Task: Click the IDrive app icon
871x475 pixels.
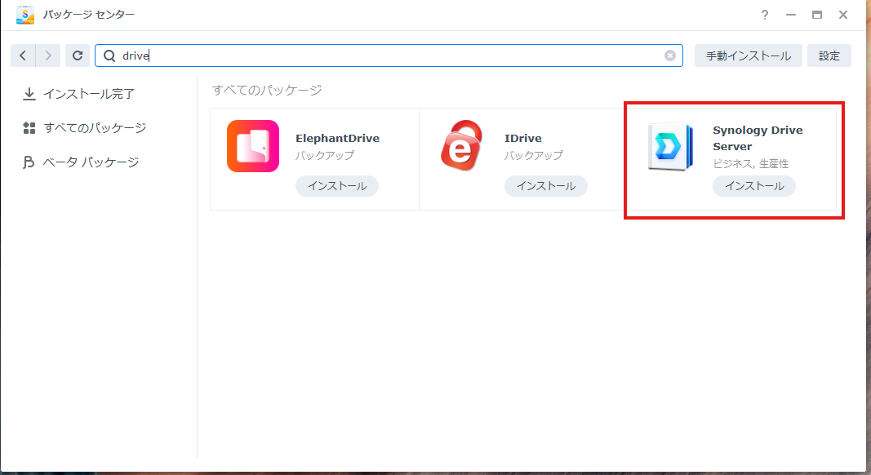Action: [x=461, y=145]
